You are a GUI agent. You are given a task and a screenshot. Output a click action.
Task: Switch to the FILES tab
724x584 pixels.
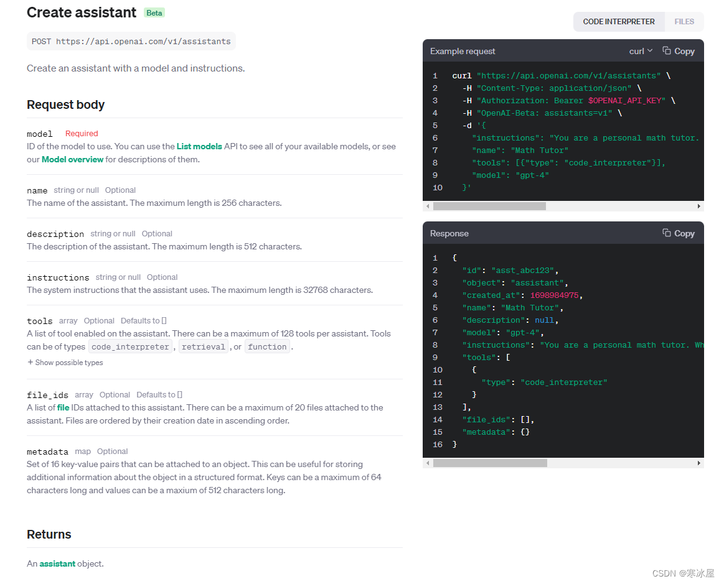[x=684, y=21]
